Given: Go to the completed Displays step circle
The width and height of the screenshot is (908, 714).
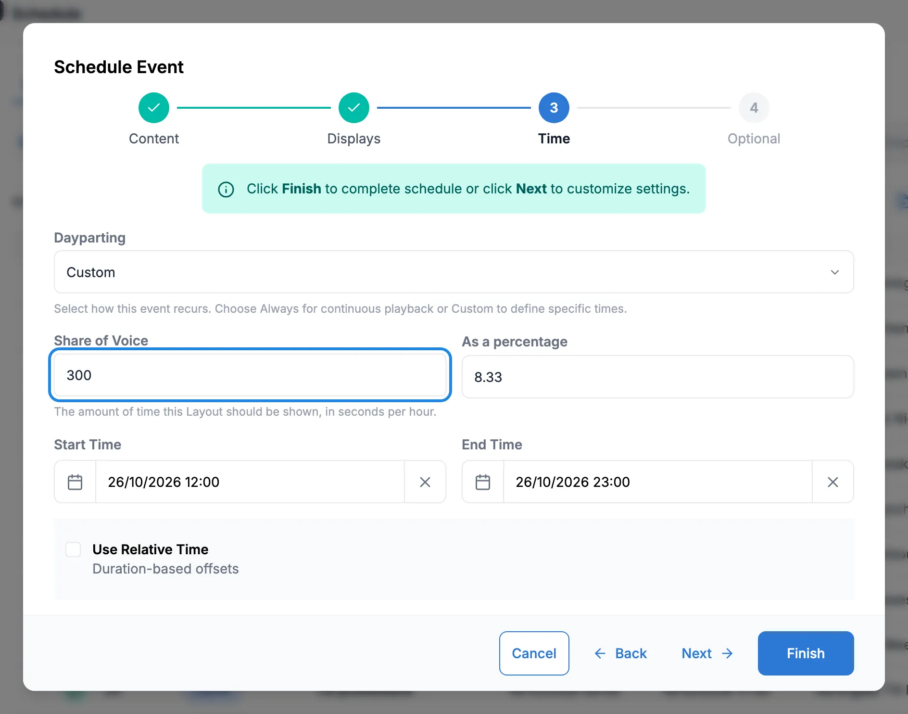Looking at the screenshot, I should [354, 108].
